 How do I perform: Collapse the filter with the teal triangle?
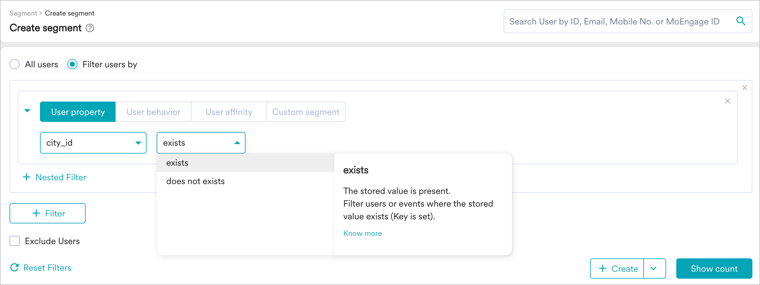pos(27,111)
